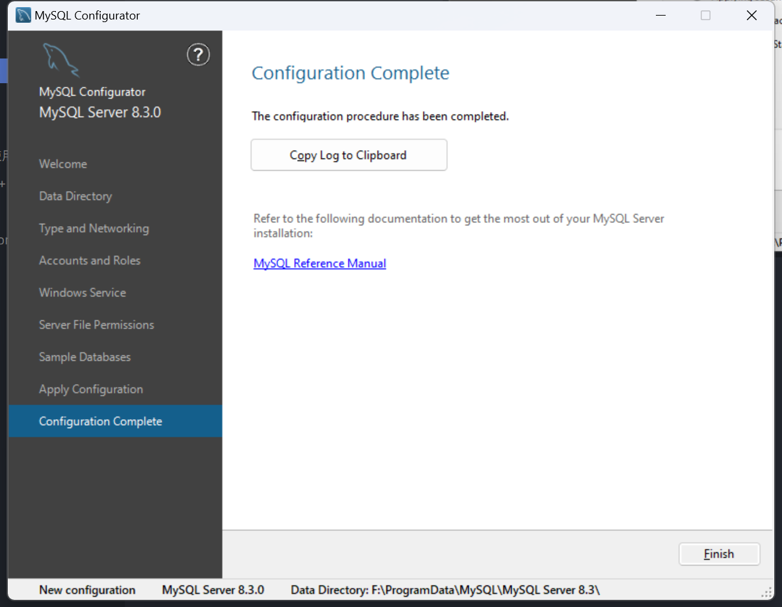Click the MySQL Configurator title bar icon
The height and width of the screenshot is (607, 782).
(23, 16)
